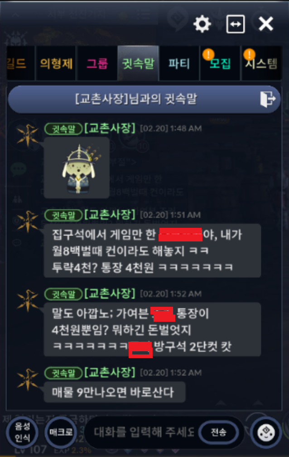Click sender avatar emblem at 1:48 AM message
The height and width of the screenshot is (457, 289).
point(28,135)
